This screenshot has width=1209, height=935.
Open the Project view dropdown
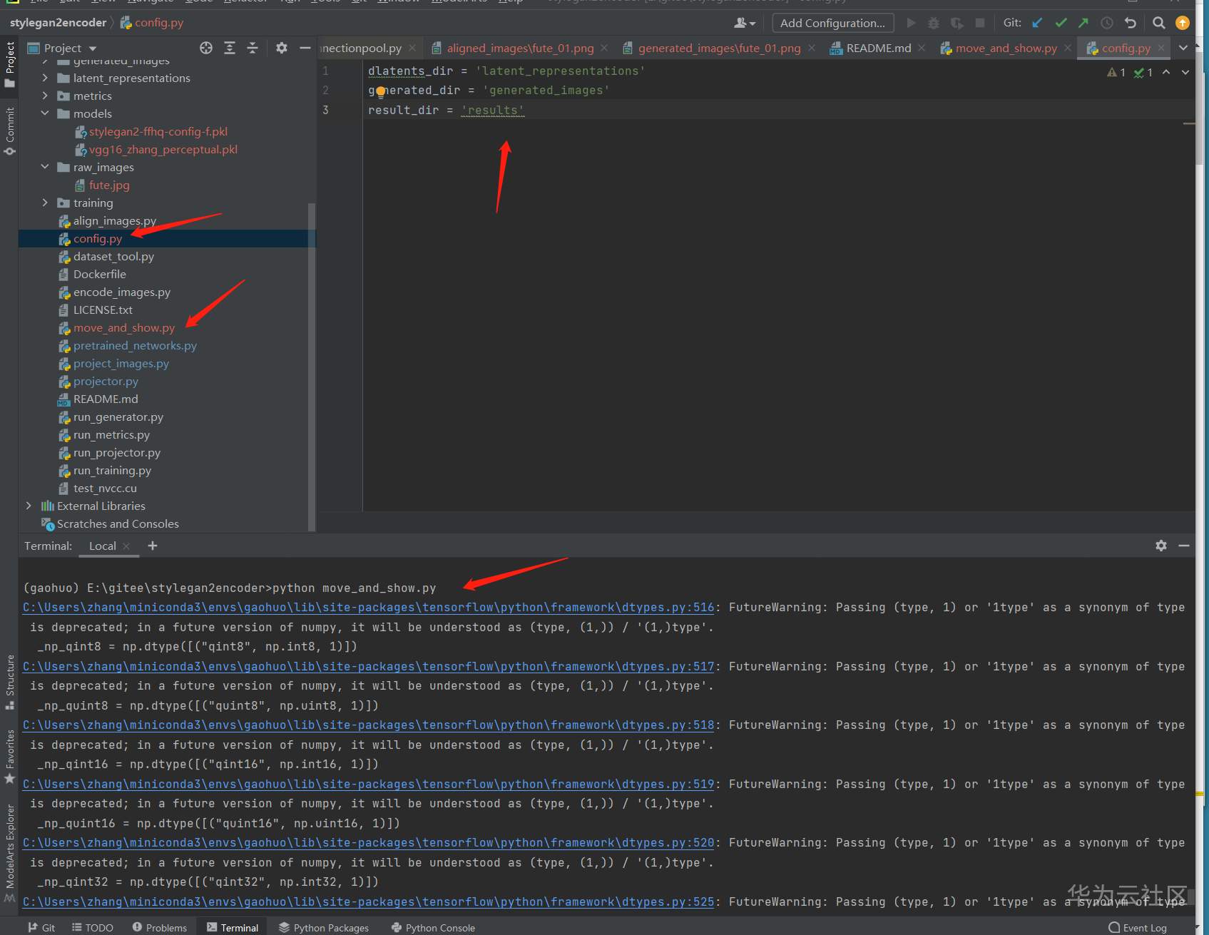click(93, 48)
